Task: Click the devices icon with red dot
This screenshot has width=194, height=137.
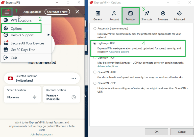Action: (x=6, y=43)
